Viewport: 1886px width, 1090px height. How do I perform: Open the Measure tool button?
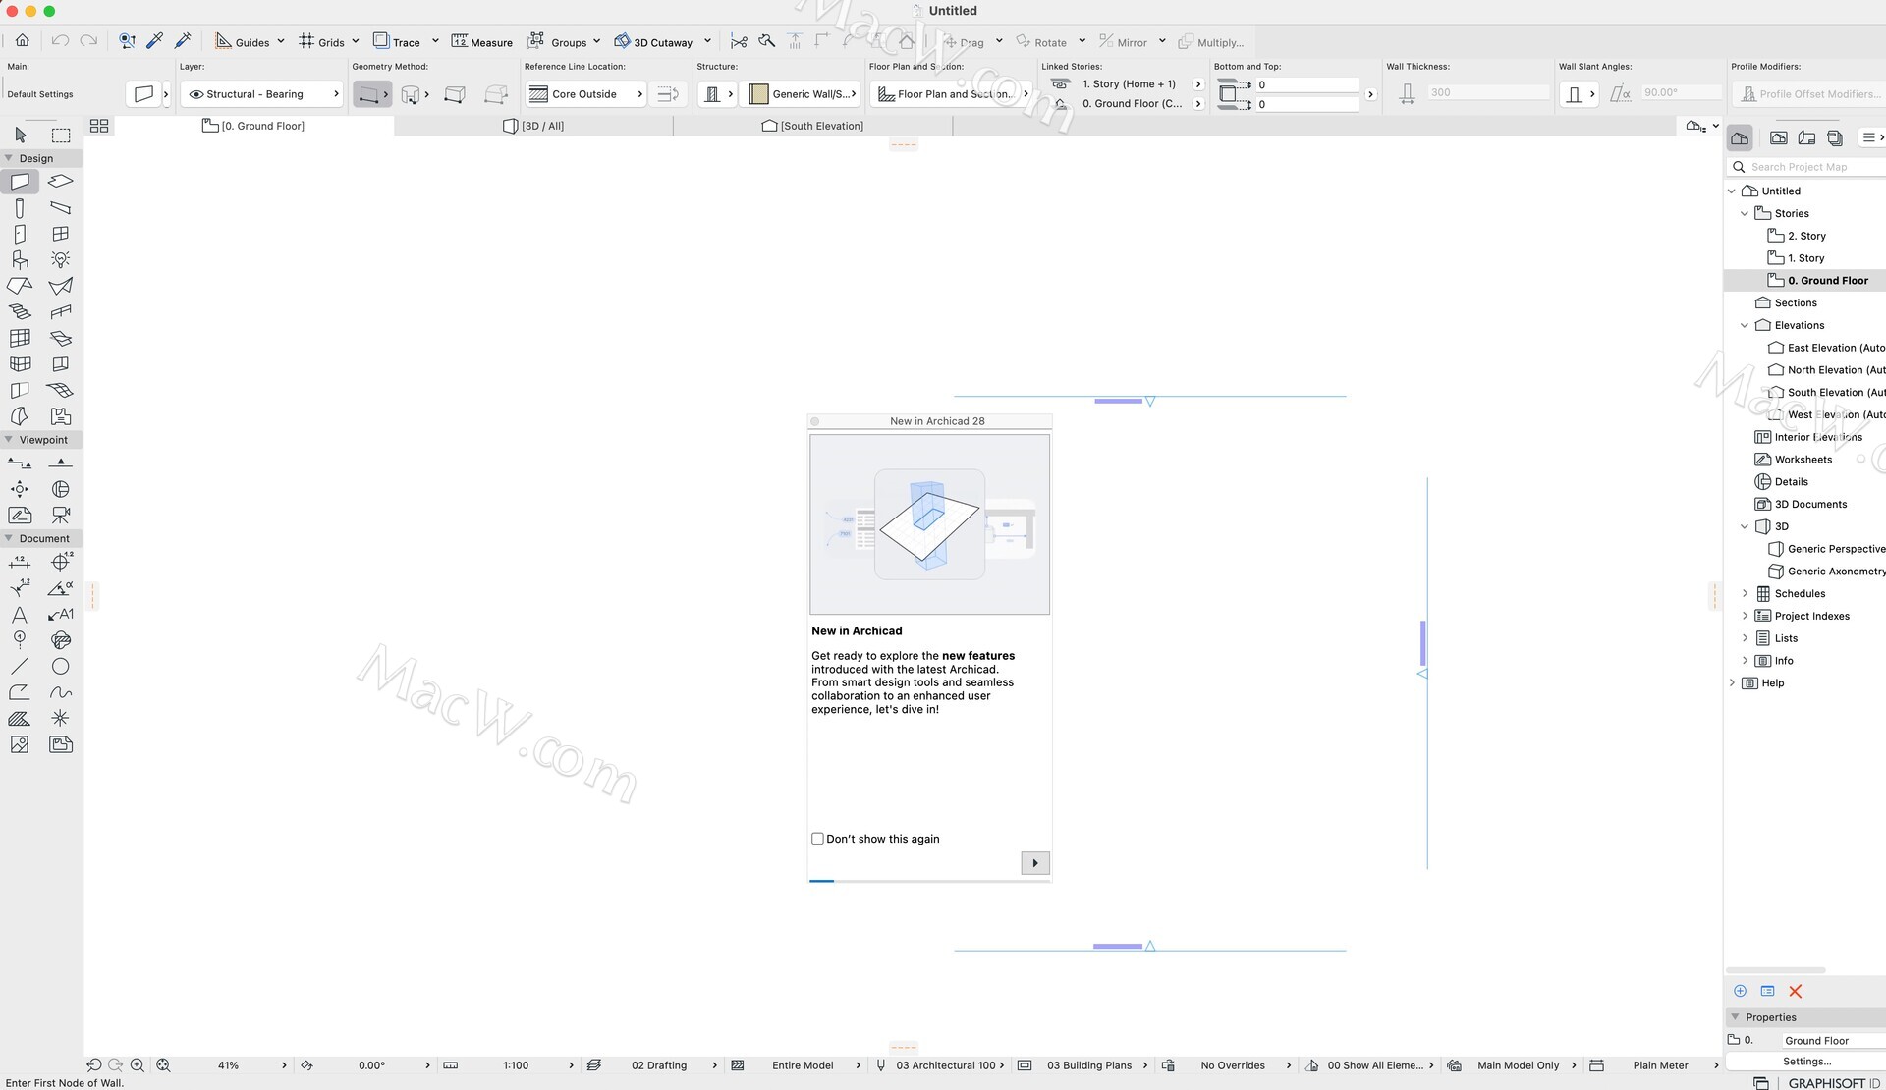tap(481, 42)
